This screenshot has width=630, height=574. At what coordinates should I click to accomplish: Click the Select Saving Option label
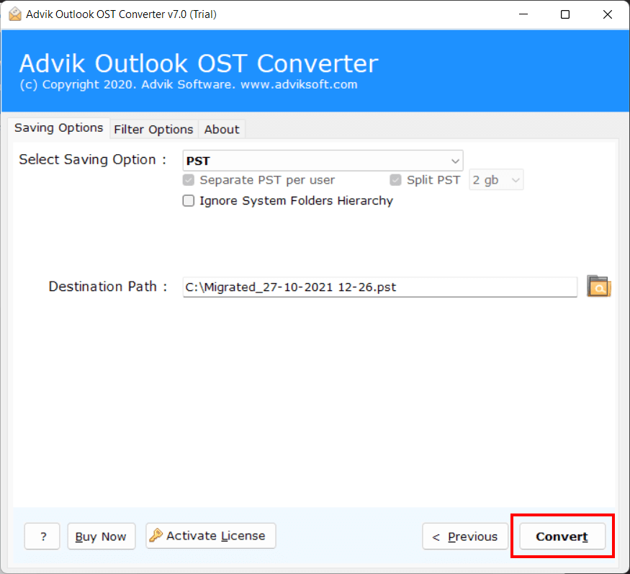[92, 160]
